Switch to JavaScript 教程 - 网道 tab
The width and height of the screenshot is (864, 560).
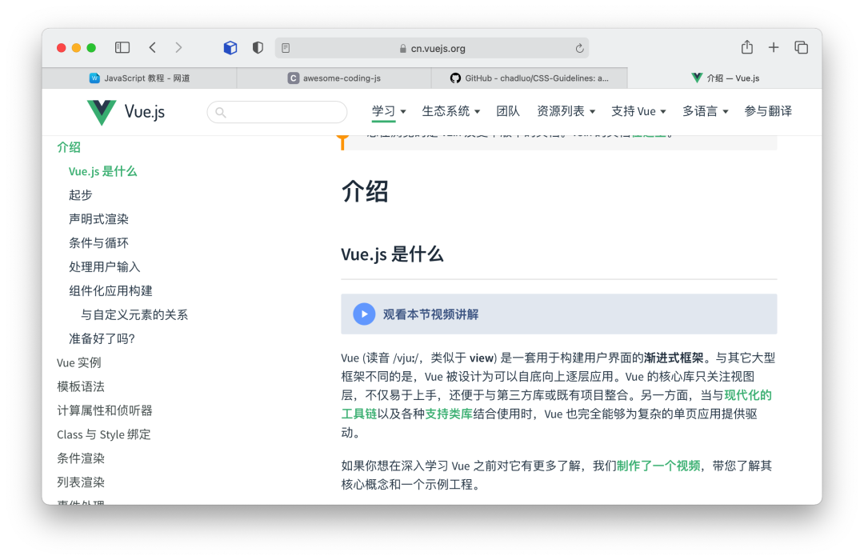[x=139, y=78]
